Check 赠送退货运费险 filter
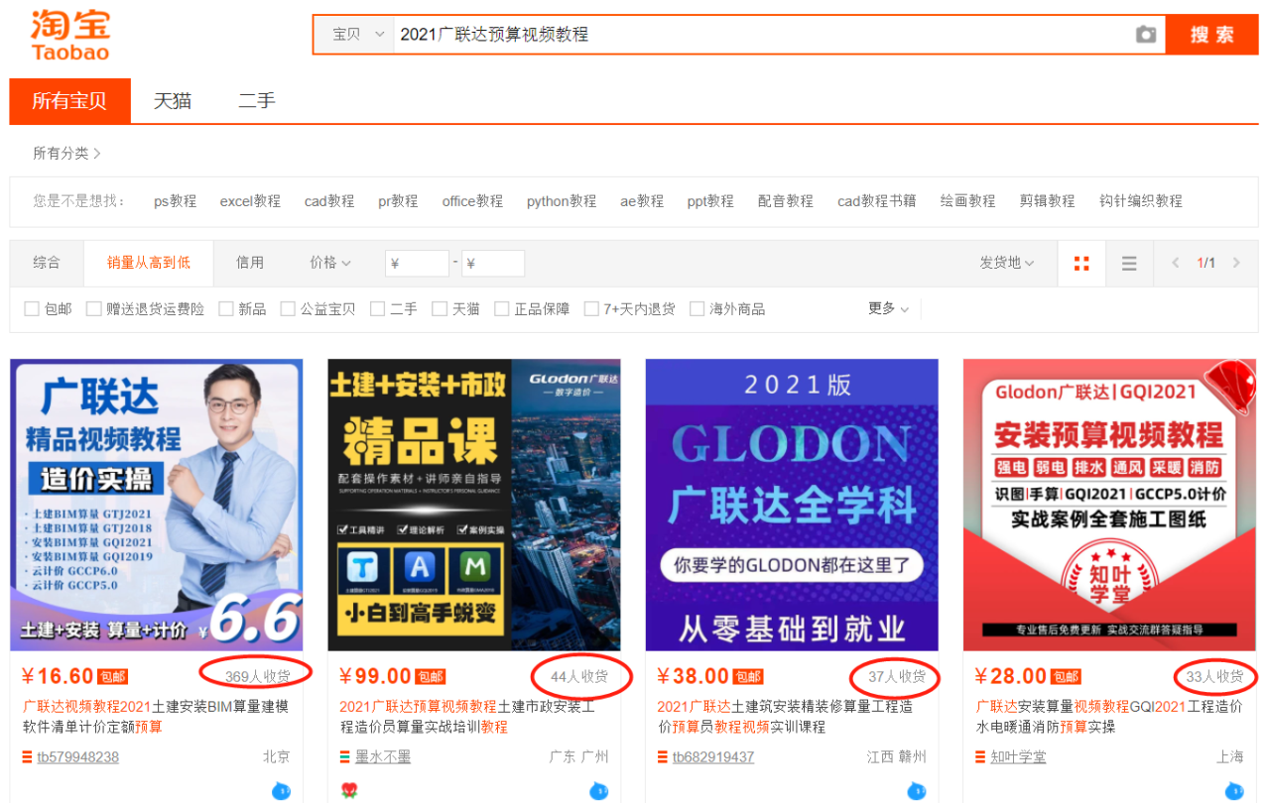 pos(93,309)
